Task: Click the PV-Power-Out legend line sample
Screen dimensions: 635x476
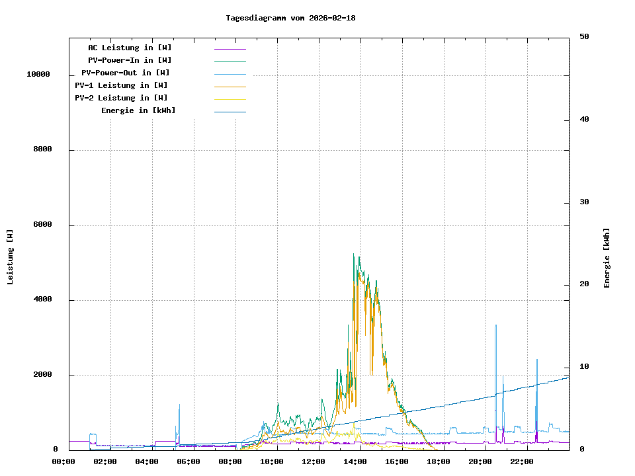Action: (x=230, y=74)
